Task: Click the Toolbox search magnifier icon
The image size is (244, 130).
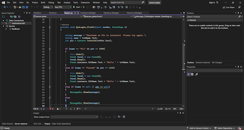Action: pos(240,17)
